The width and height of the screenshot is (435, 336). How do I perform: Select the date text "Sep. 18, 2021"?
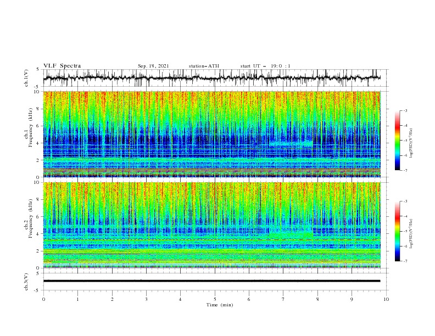[x=153, y=66]
